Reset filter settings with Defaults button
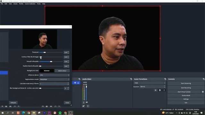205x115 pixels. point(13,103)
